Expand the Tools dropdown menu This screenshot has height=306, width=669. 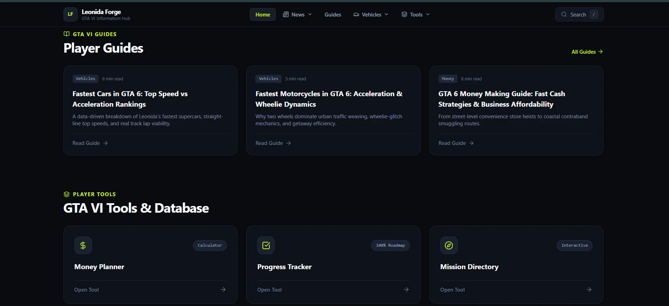pos(416,14)
